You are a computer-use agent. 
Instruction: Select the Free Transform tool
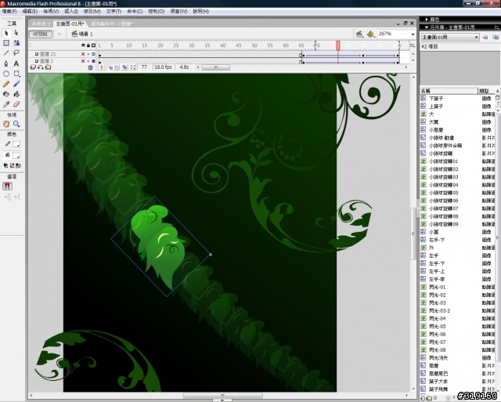click(x=6, y=43)
